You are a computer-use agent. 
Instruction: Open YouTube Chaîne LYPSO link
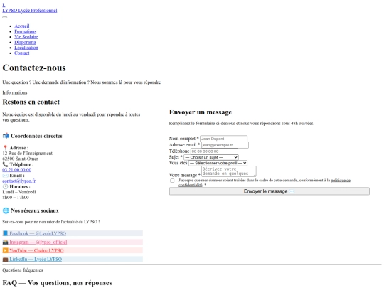click(x=33, y=250)
